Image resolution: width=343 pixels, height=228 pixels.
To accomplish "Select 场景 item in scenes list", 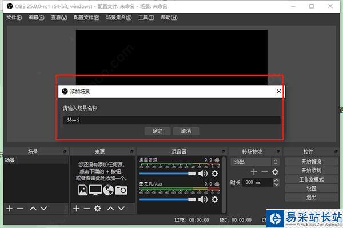I will [x=35, y=160].
